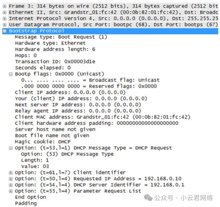Select the Message type Boot Request row
220x207 pixels.
(61, 37)
